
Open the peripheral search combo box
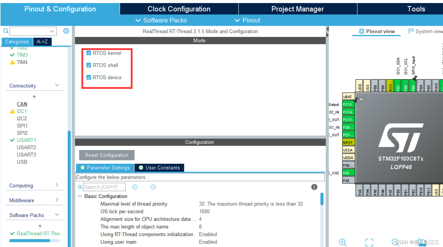click(x=33, y=31)
